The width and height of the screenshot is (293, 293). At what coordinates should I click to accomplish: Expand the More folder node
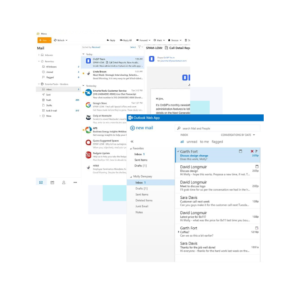[x=40, y=116]
